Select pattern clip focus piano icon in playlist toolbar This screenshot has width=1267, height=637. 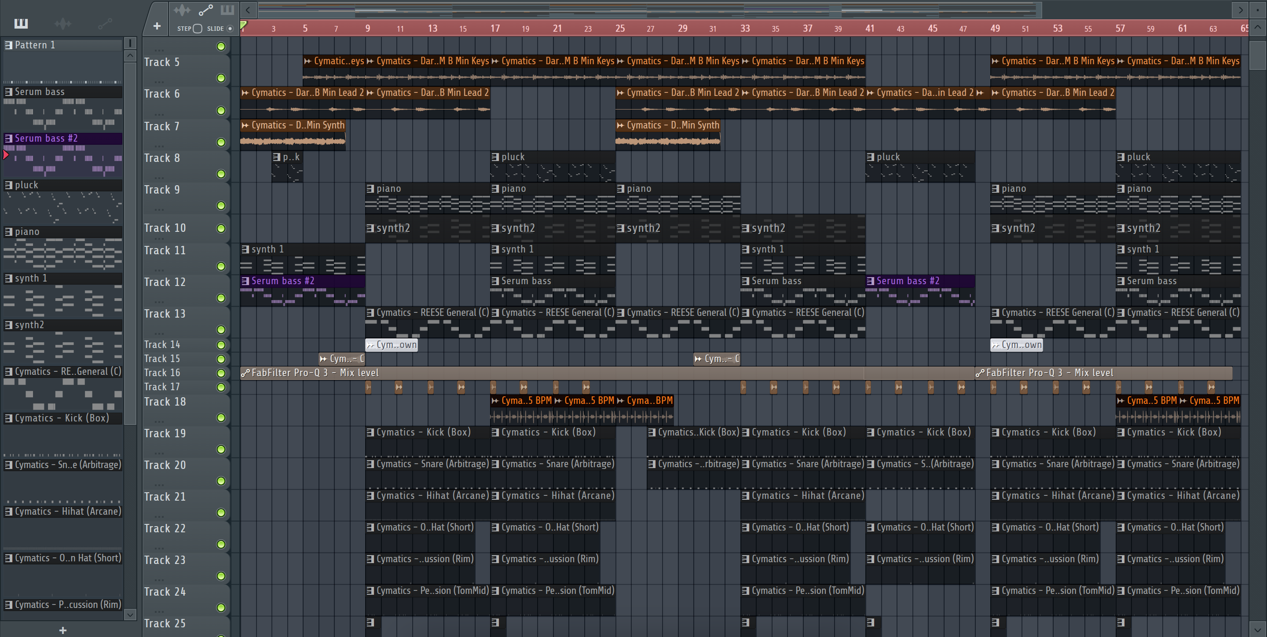pos(227,10)
